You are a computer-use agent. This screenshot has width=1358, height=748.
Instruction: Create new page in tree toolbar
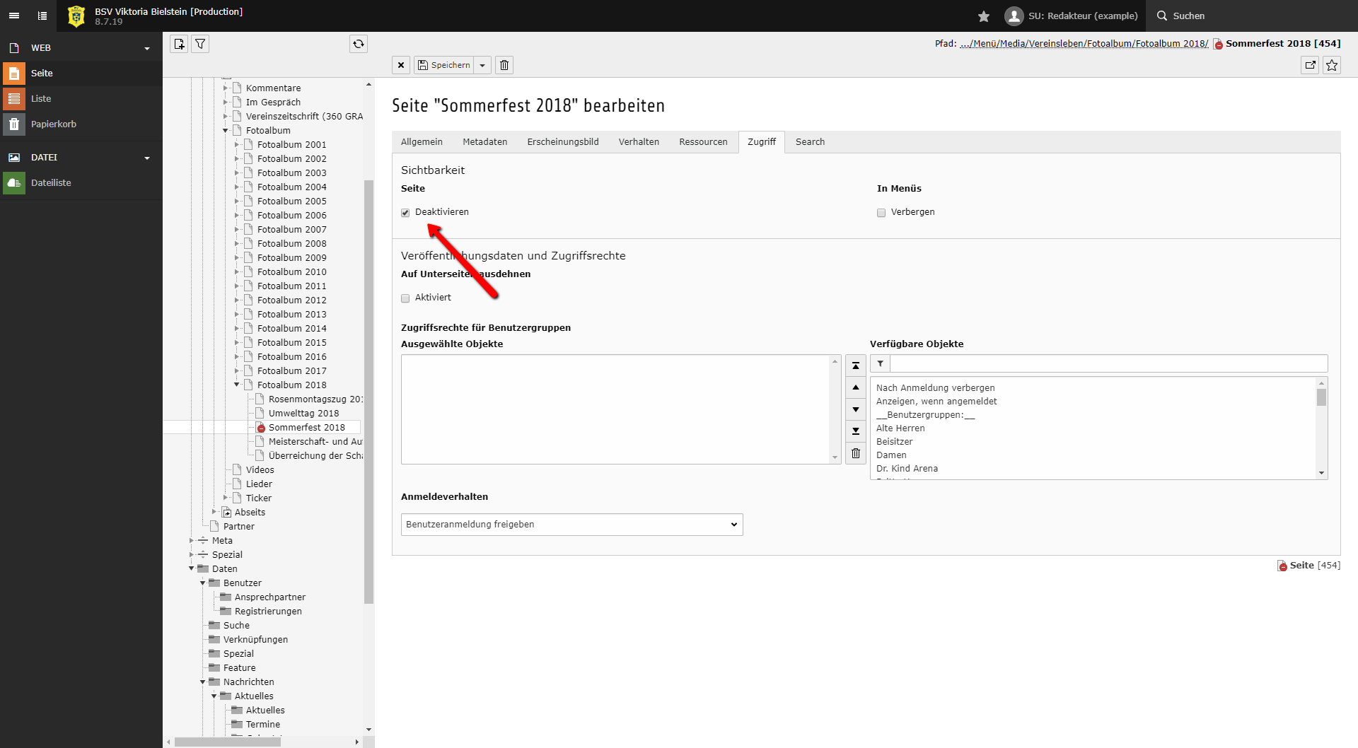tap(179, 44)
